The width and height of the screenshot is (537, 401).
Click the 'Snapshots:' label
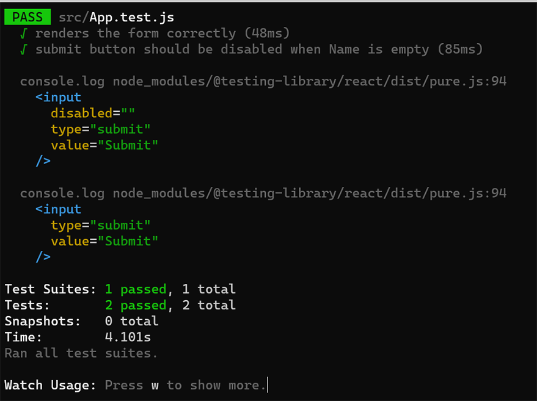click(43, 321)
